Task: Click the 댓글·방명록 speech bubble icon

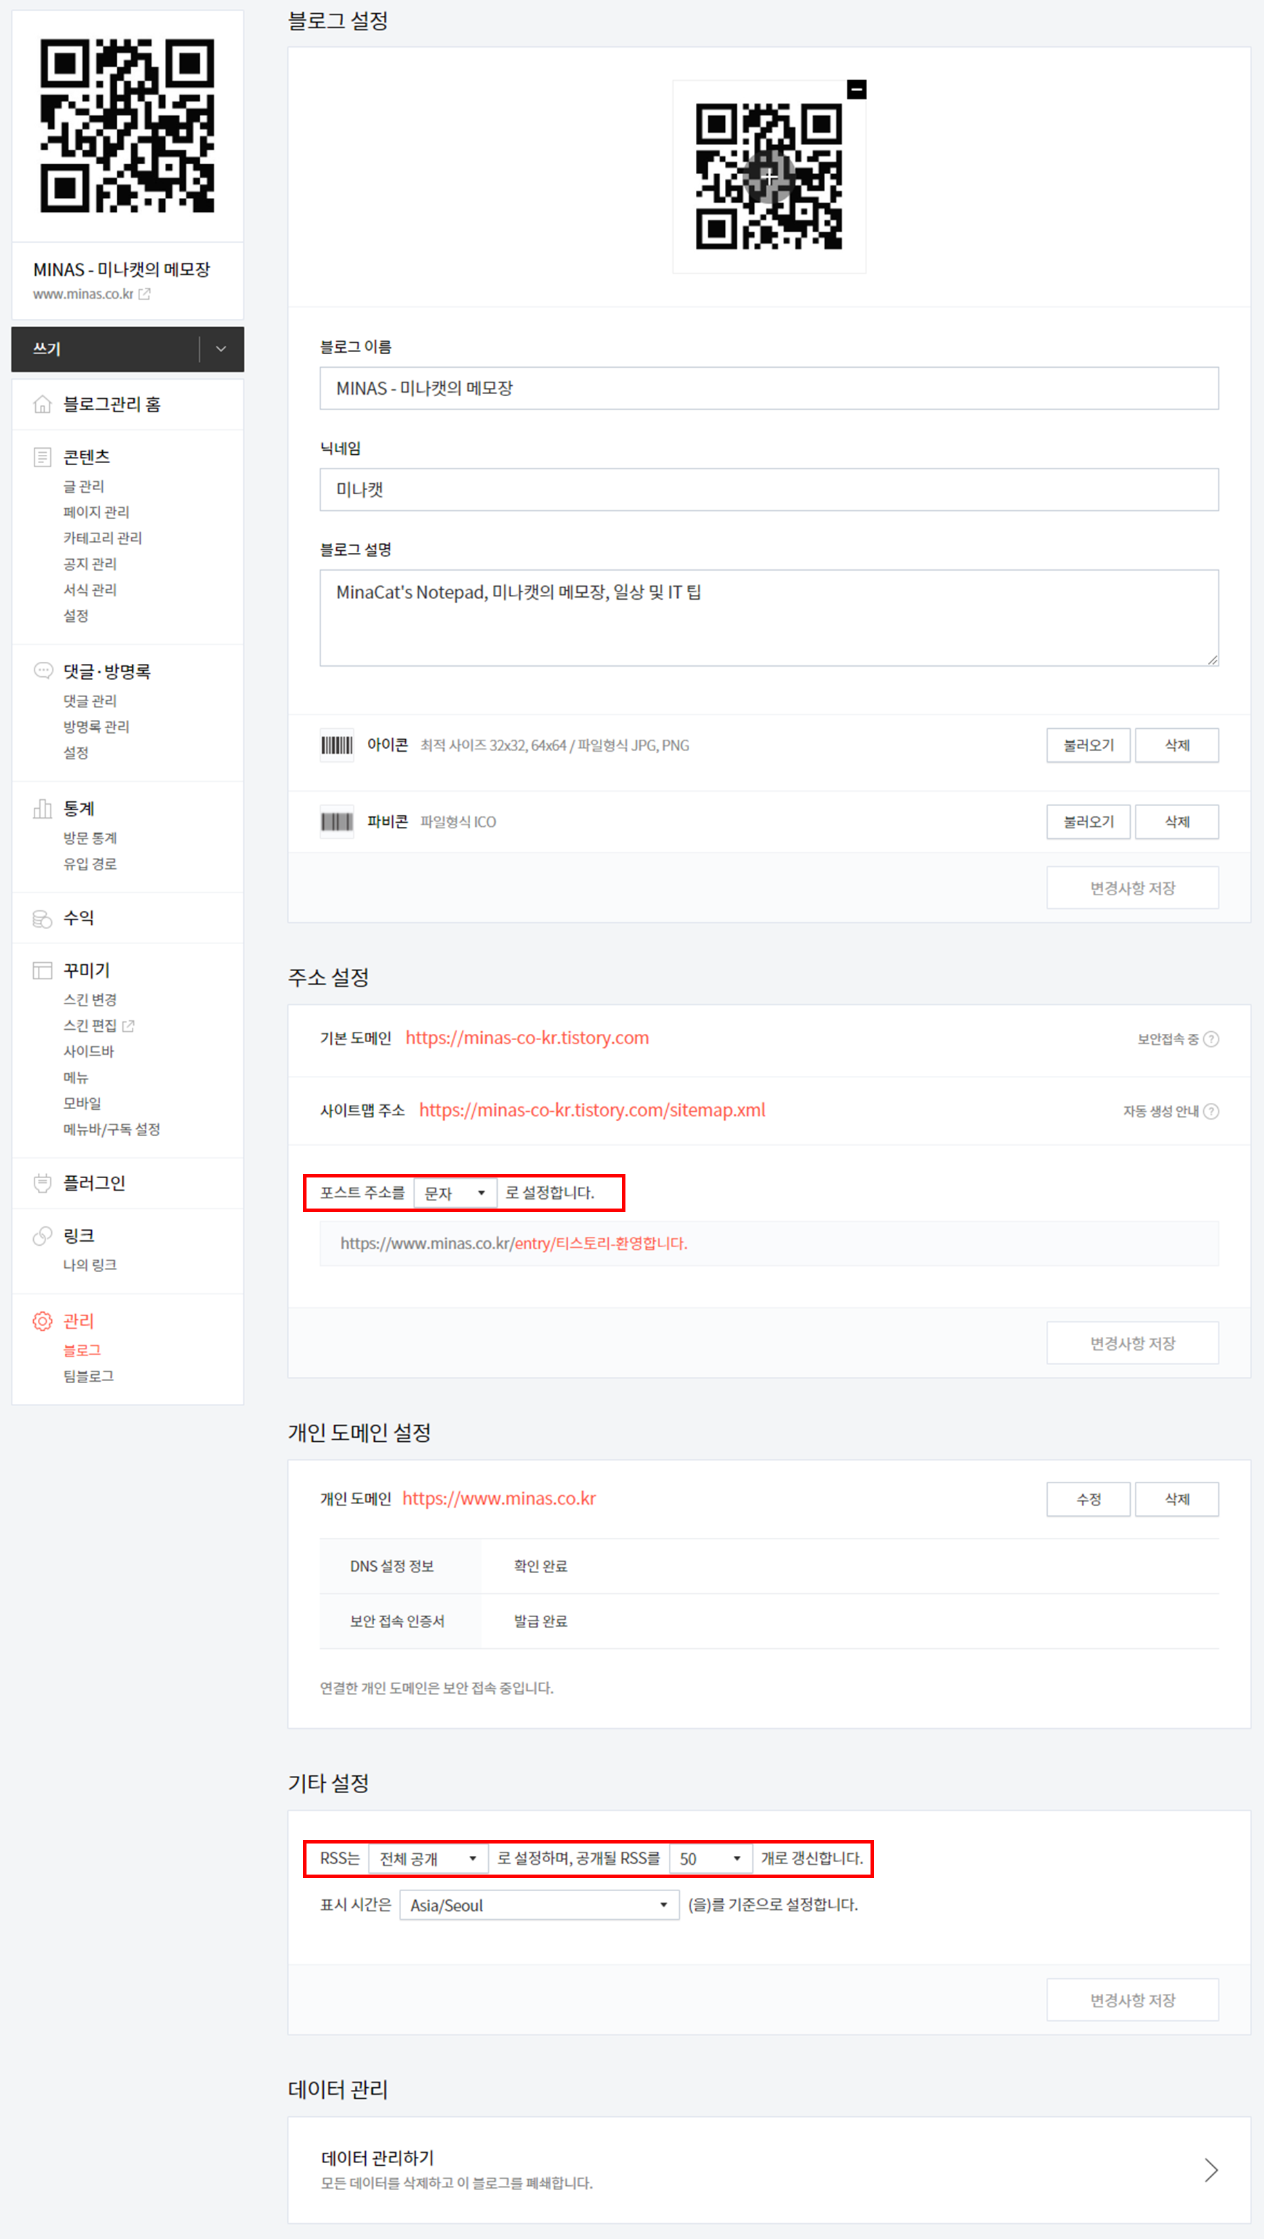Action: pyautogui.click(x=43, y=670)
